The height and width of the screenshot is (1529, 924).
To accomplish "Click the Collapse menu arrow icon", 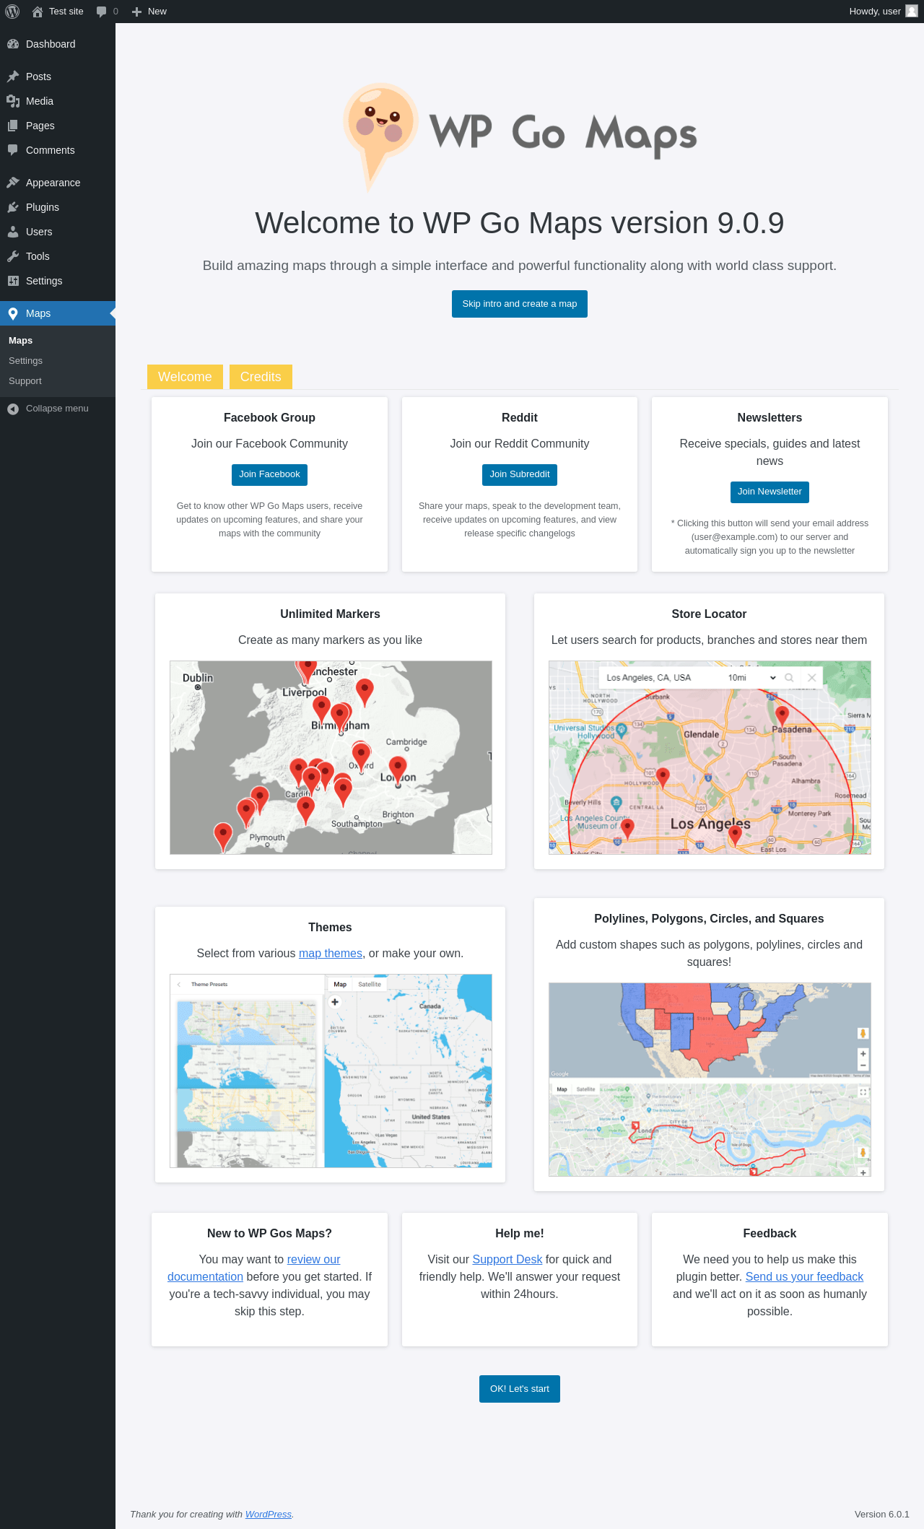I will [x=13, y=409].
